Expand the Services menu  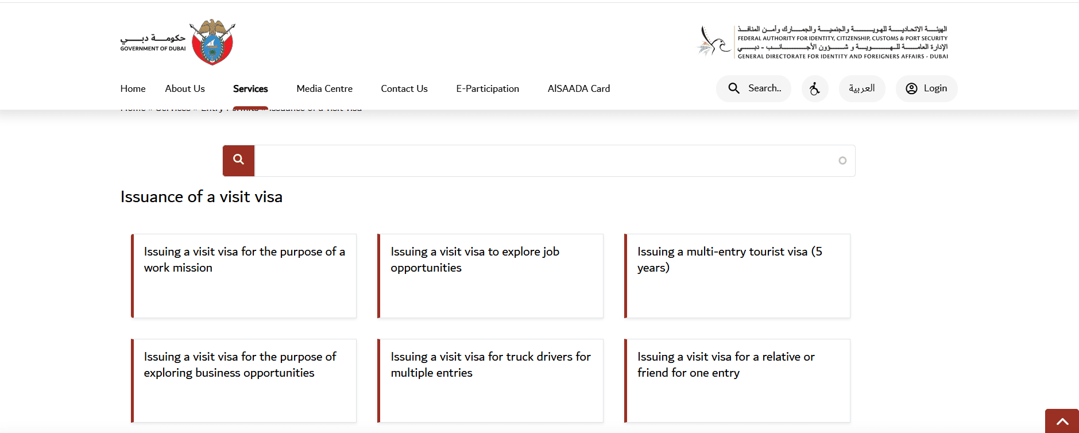point(250,88)
